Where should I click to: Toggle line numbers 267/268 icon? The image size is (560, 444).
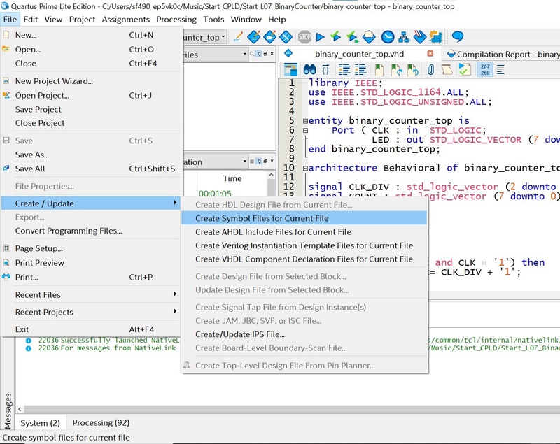point(485,69)
